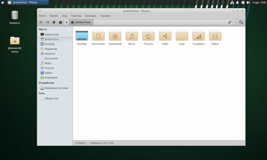Open the Переход menu
Screen dimensions: 267x160
[x=76, y=16]
